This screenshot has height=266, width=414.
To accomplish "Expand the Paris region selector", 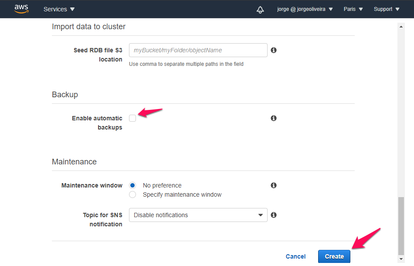I will pyautogui.click(x=353, y=9).
